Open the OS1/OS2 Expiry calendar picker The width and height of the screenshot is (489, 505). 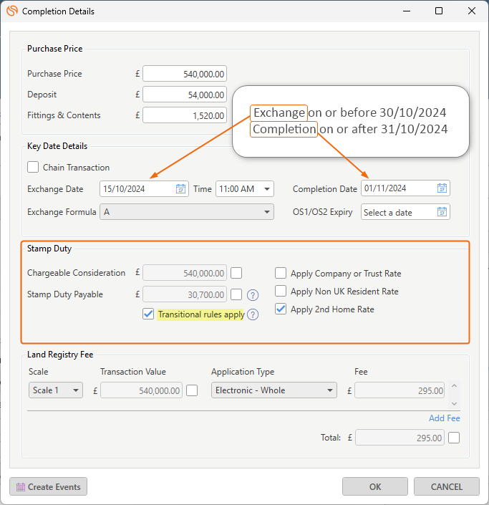[x=442, y=212]
